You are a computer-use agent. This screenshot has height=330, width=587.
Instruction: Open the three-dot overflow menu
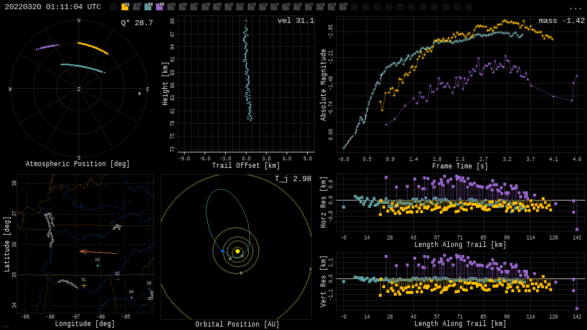point(575,7)
